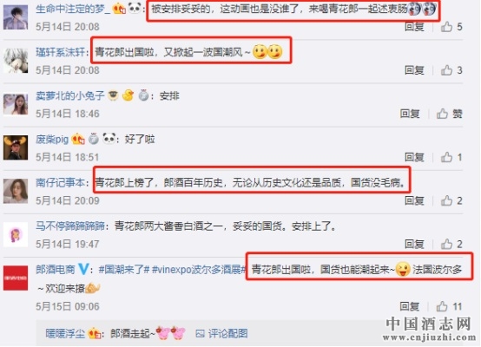Reply to 瑾轩系沫轩's comment

[414, 70]
